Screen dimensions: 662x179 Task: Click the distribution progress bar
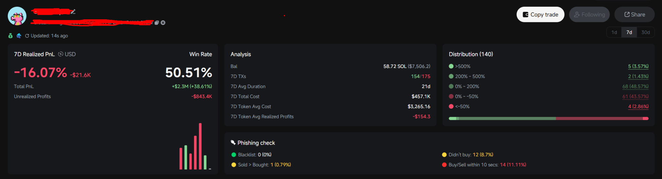[x=549, y=118]
